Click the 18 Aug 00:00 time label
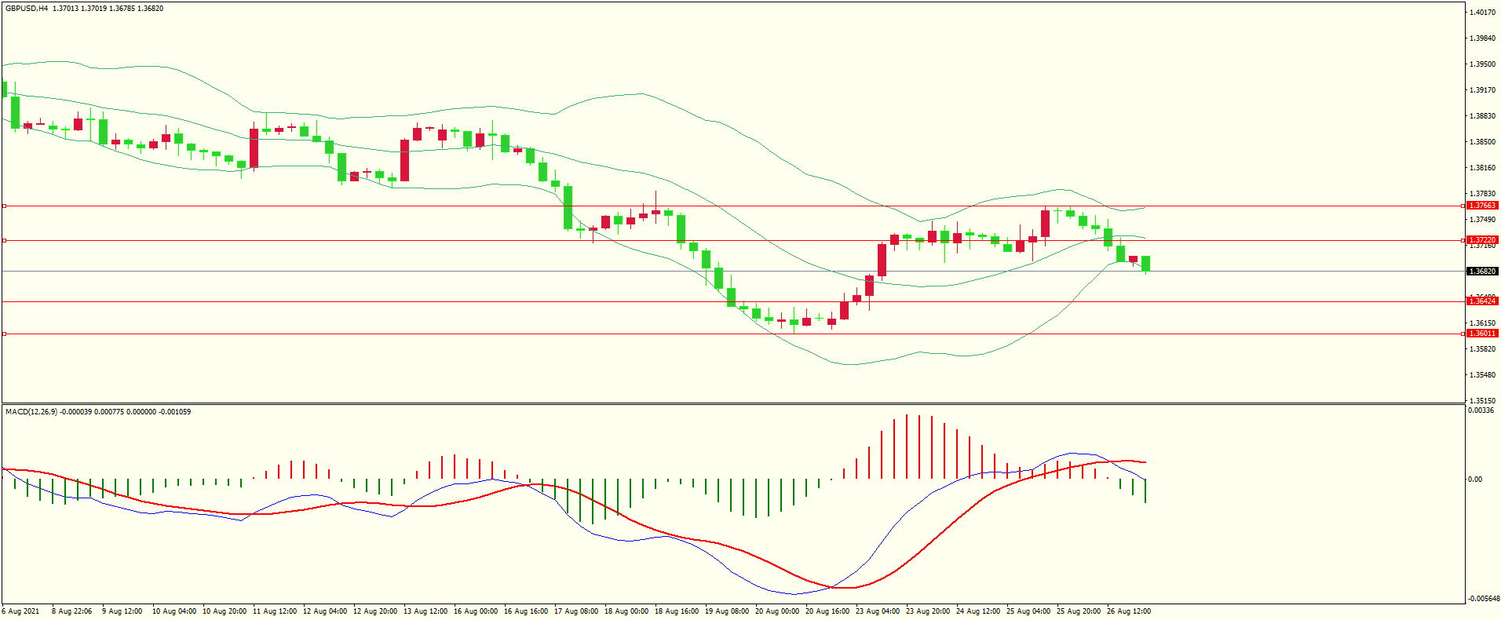The image size is (1501, 620). 626,611
